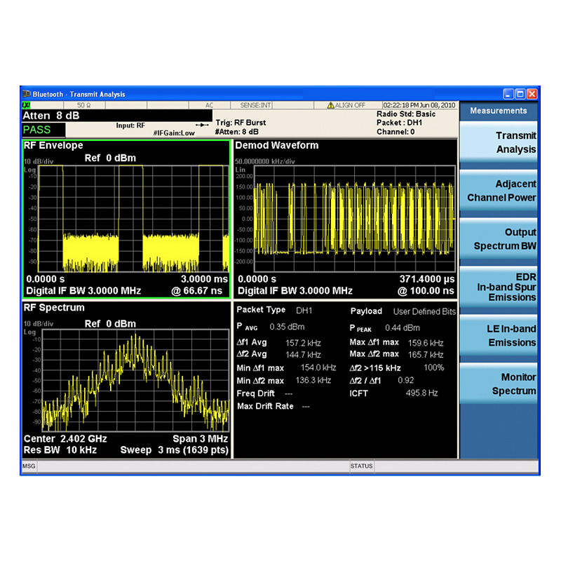Image resolution: width=561 pixels, height=561 pixels.
Task: Switch to Monitor Spectrum measurement
Action: pos(499,384)
